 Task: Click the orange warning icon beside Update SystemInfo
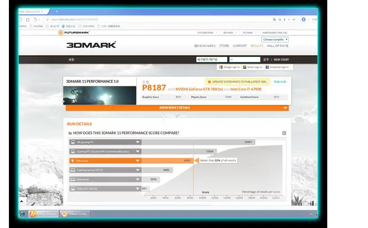[209, 82]
